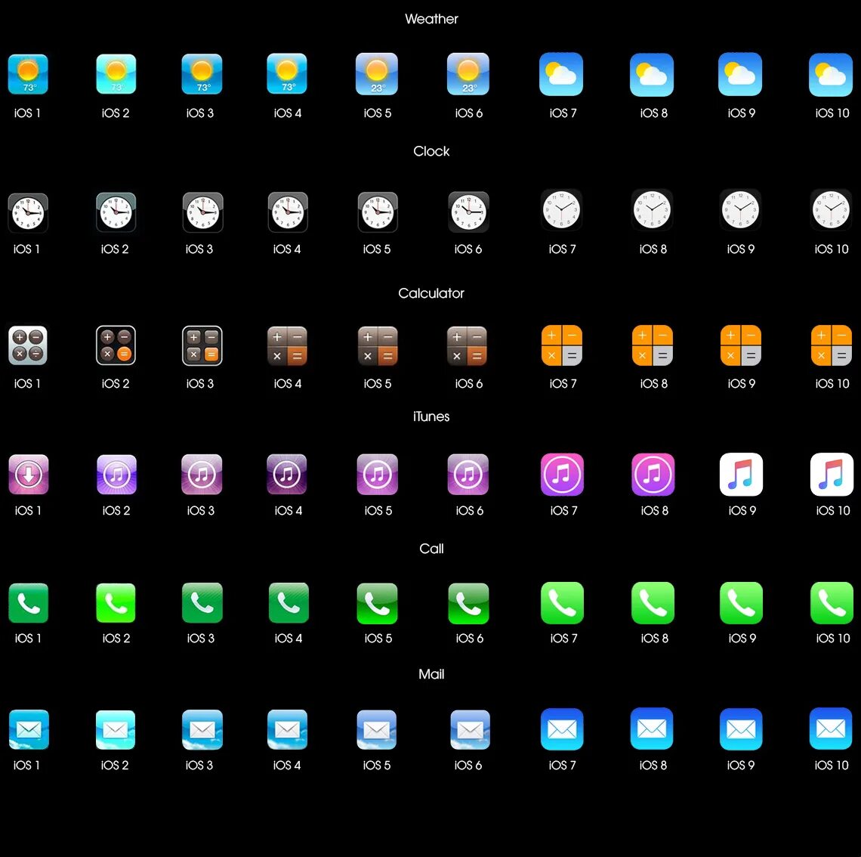
Task: Click the iOS 7 Calculator icon
Action: point(562,345)
